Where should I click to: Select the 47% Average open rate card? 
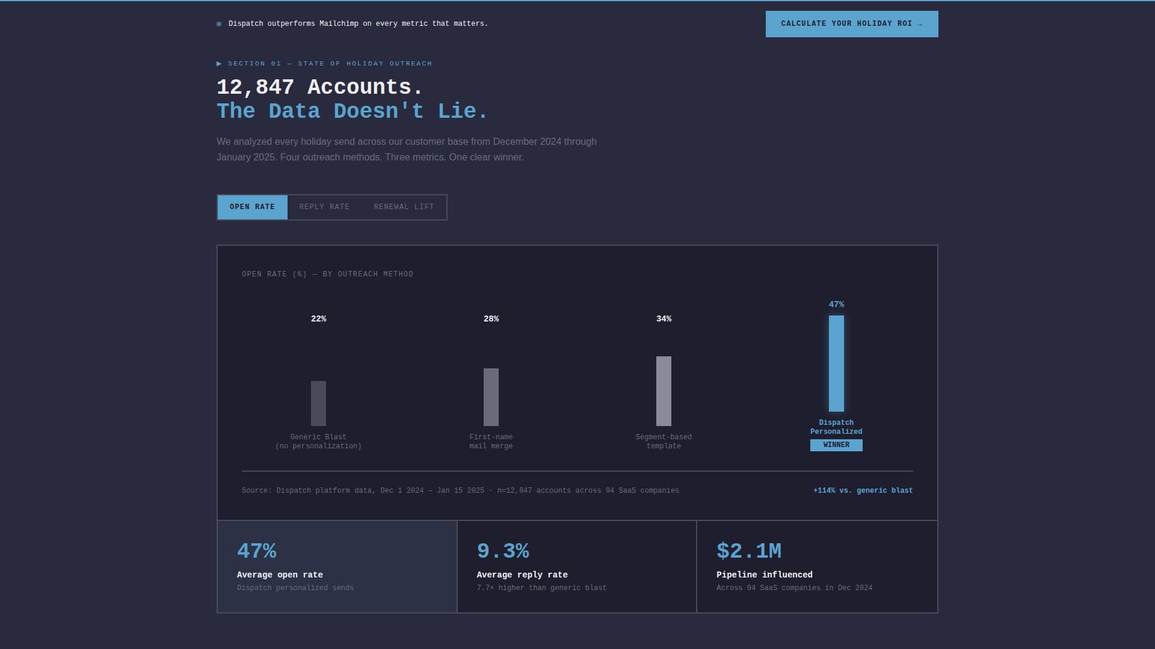point(337,567)
